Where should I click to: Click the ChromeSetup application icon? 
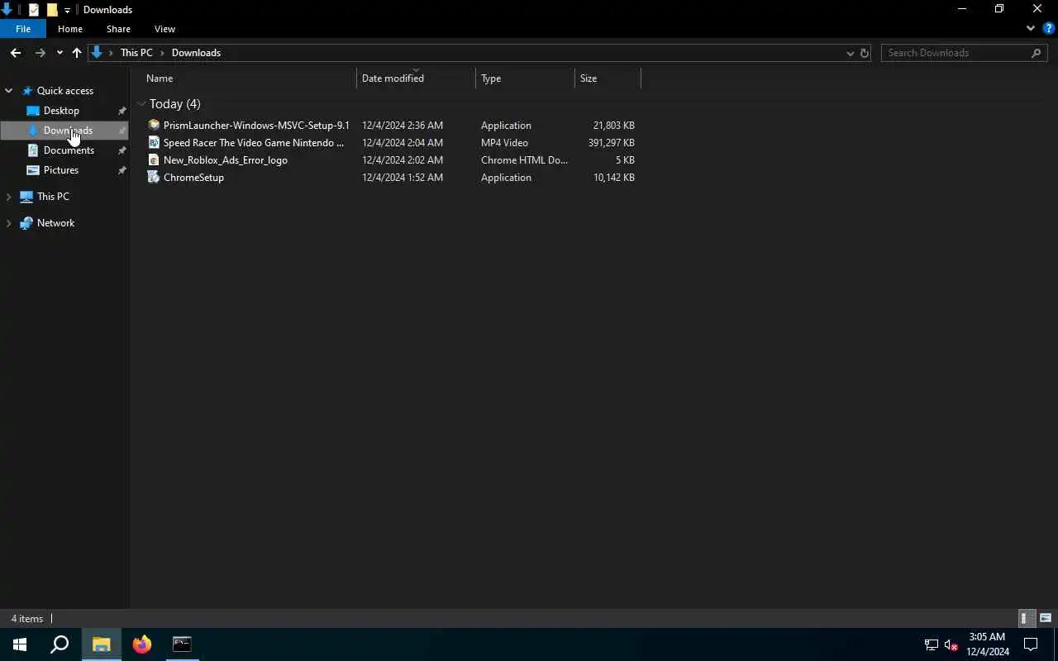(x=154, y=178)
